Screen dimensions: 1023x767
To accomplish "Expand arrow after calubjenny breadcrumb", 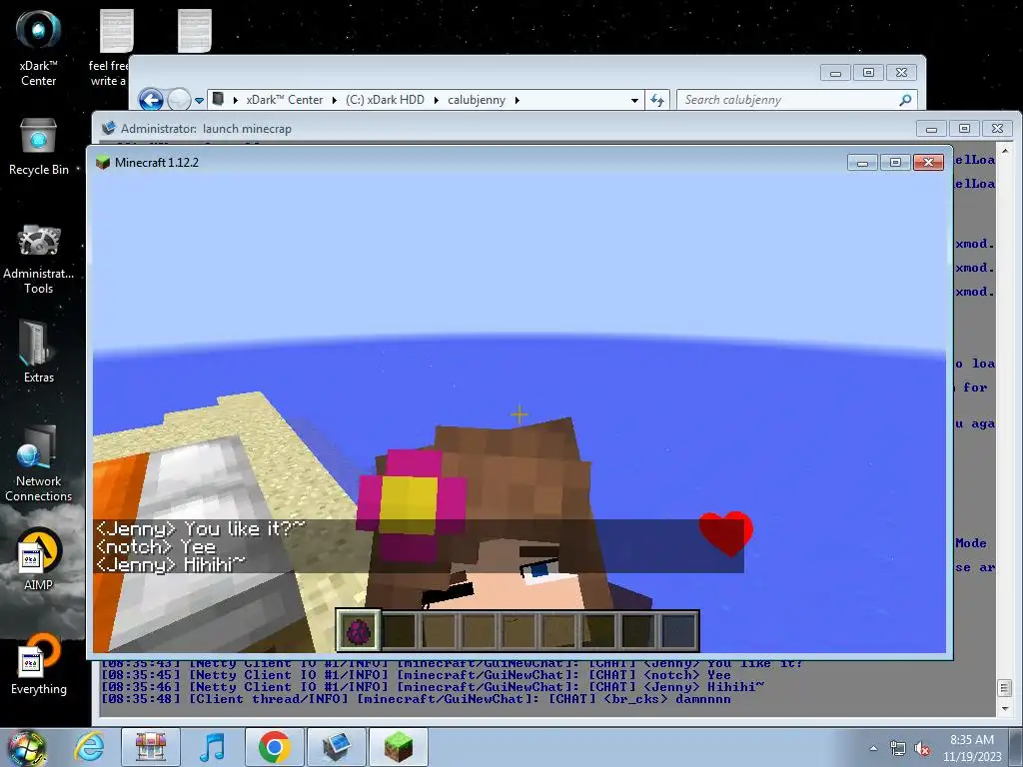I will (x=516, y=100).
